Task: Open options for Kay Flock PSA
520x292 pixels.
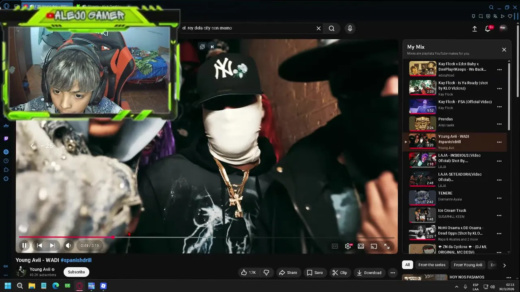Action: [x=499, y=107]
